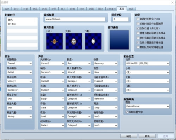176x140 pixels.
Task: Click the Collapse4 boss defeat sound field
Action: pyautogui.click(x=79, y=108)
